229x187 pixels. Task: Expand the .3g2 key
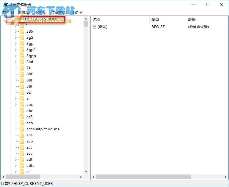[x=16, y=38]
